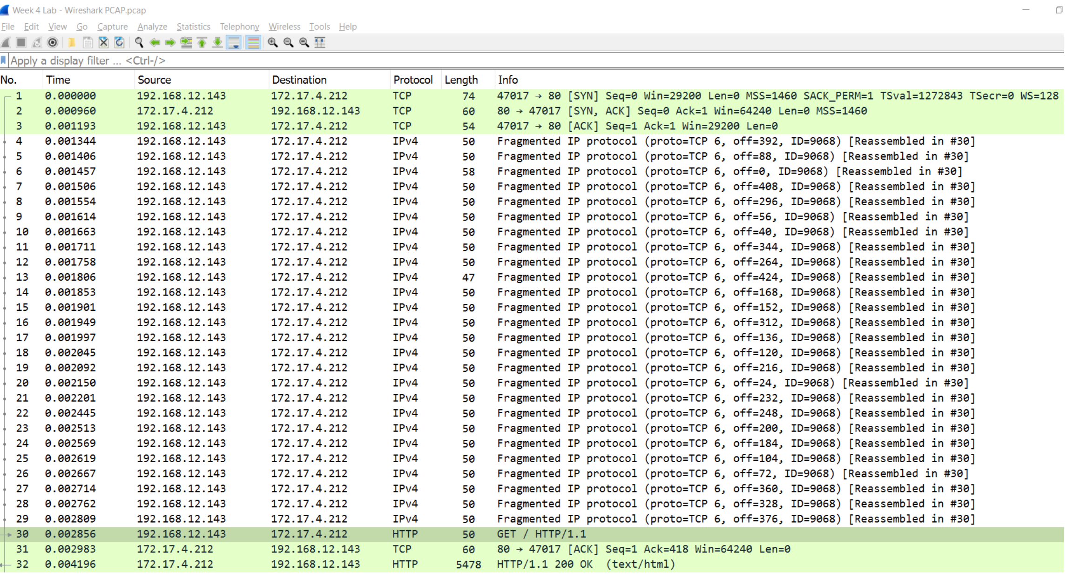Image resolution: width=1067 pixels, height=585 pixels.
Task: Open the Telephony menu
Action: 239,27
